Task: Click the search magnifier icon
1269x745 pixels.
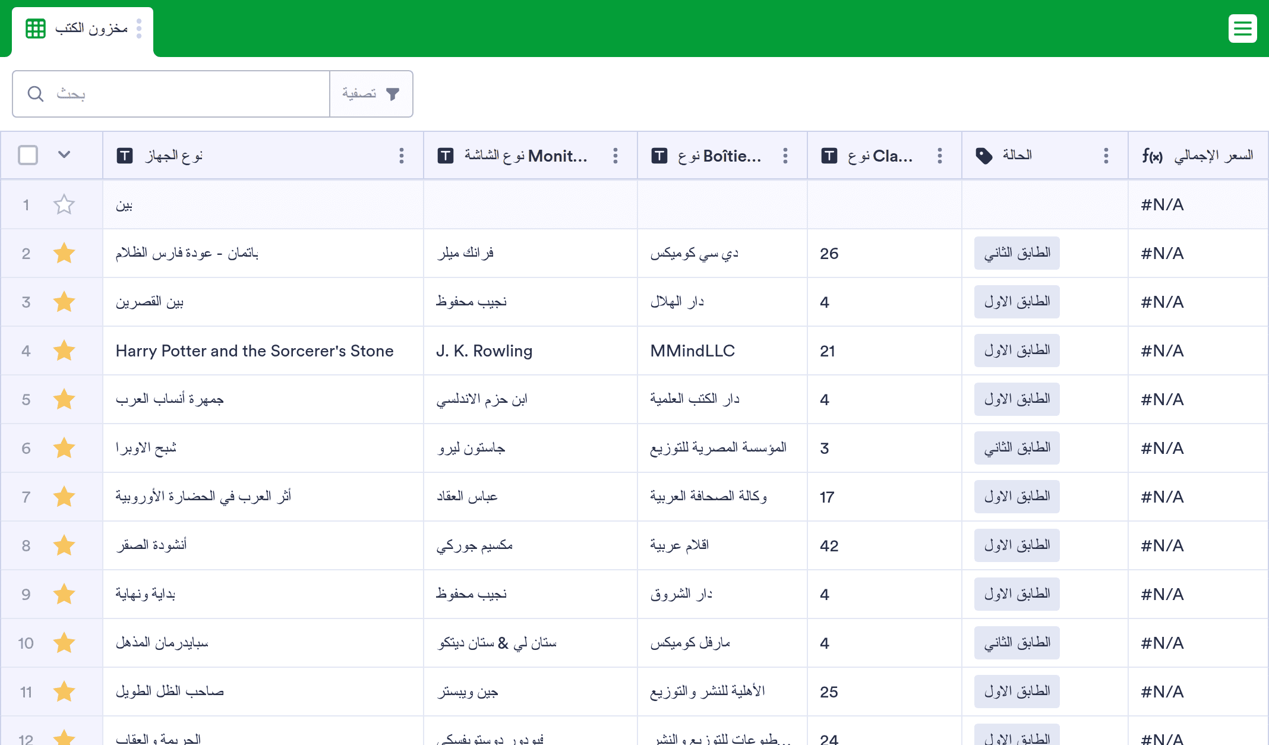Action: (x=36, y=94)
